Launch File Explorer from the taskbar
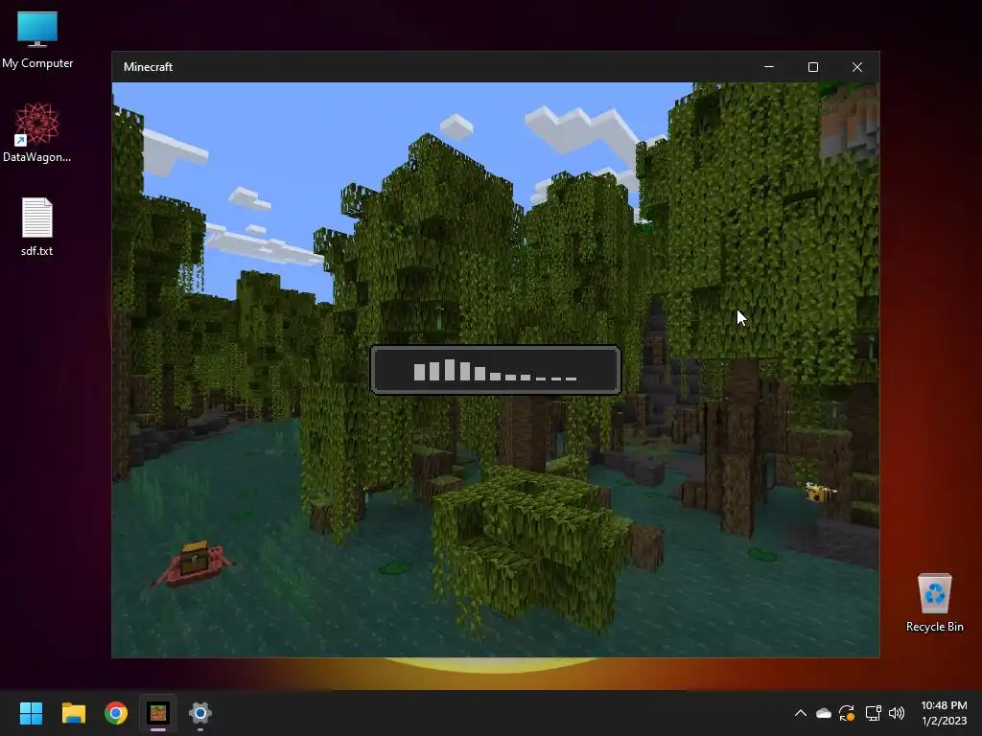The image size is (982, 736). coord(73,713)
